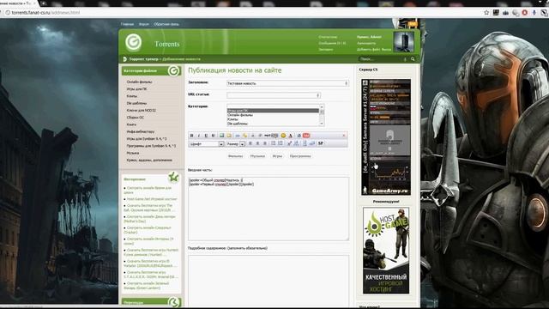Click the GameArmy.ru server monitor banner
Image resolution: width=549 pixels, height=309 pixels.
(386, 137)
